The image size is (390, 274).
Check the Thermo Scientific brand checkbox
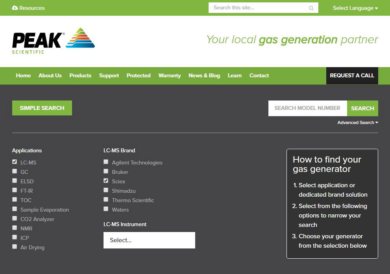(x=106, y=199)
